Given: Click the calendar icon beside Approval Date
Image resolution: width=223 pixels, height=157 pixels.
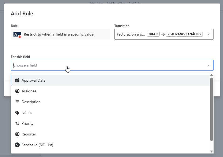Looking at the screenshot, I should click(17, 80).
